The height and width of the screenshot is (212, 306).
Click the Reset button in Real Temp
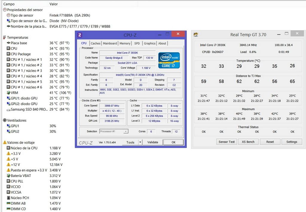click(270, 142)
